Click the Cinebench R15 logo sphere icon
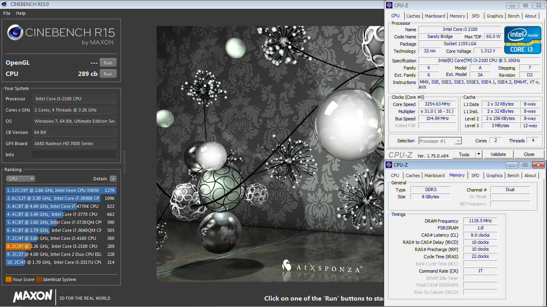Viewport: 547px width, 307px height. 15,33
